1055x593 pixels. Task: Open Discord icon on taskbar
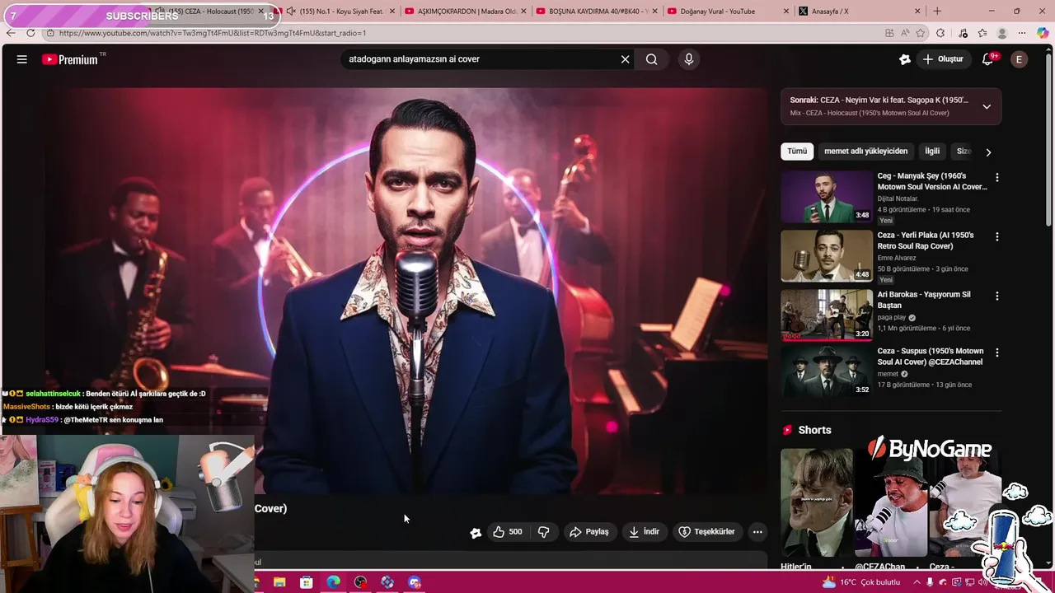415,582
